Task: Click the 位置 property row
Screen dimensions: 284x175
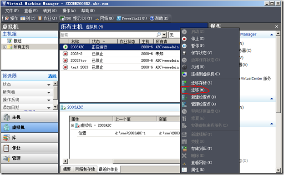Action: 129,133
